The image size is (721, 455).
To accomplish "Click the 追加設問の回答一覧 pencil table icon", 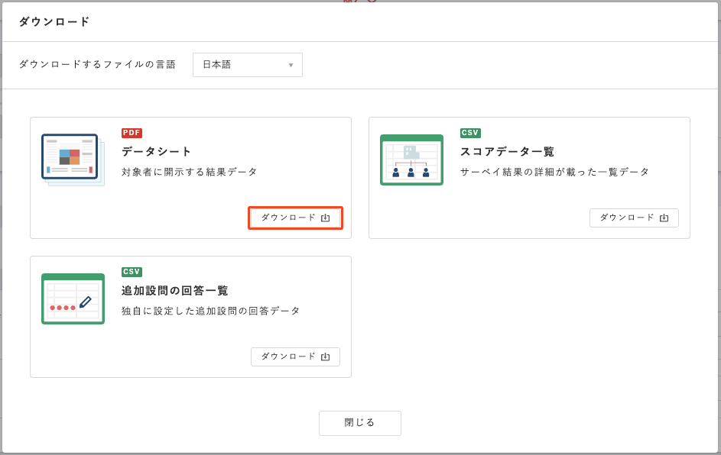I will [73, 299].
